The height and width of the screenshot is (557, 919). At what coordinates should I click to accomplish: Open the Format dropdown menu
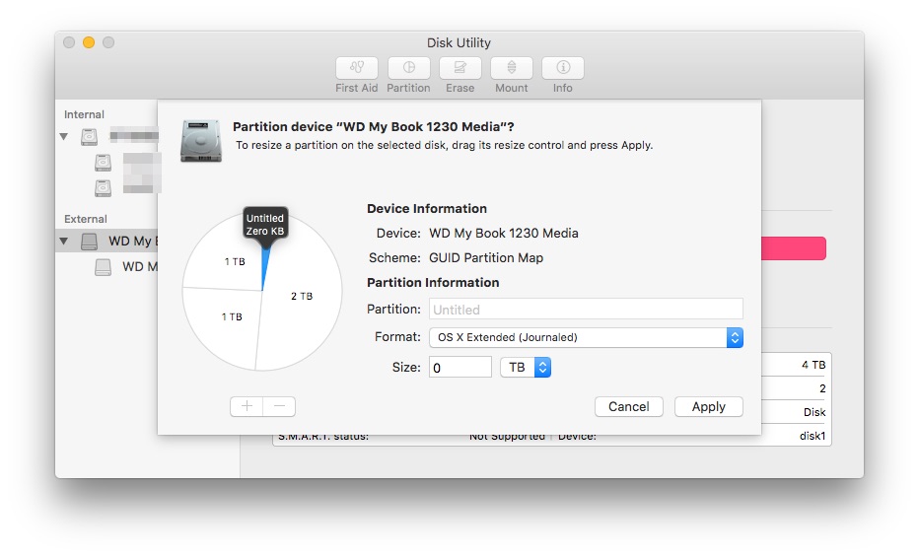click(x=586, y=337)
